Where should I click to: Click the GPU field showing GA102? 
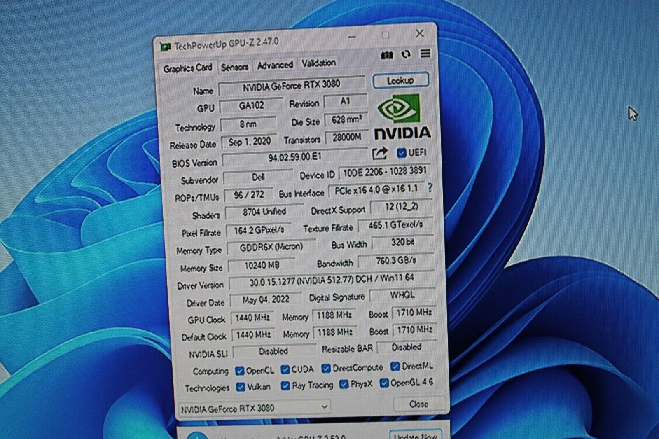pos(251,105)
